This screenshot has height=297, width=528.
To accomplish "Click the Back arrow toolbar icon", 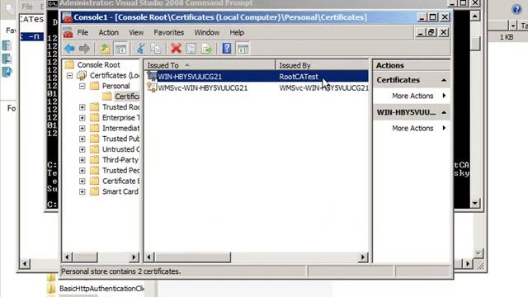I will point(69,49).
